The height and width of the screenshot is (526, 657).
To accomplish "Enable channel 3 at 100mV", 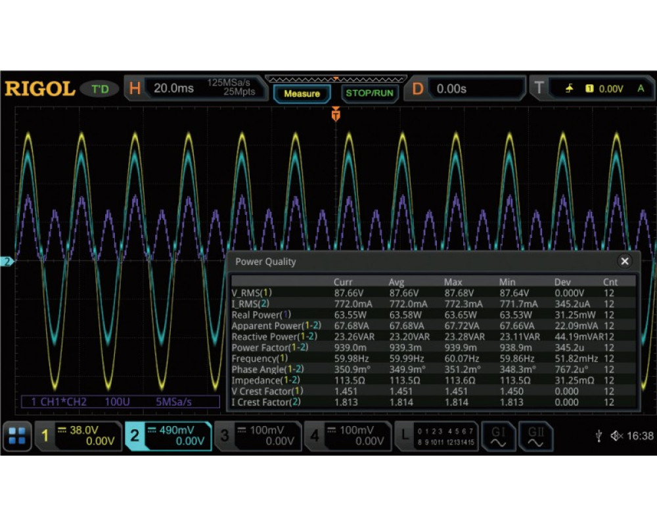I will (258, 436).
